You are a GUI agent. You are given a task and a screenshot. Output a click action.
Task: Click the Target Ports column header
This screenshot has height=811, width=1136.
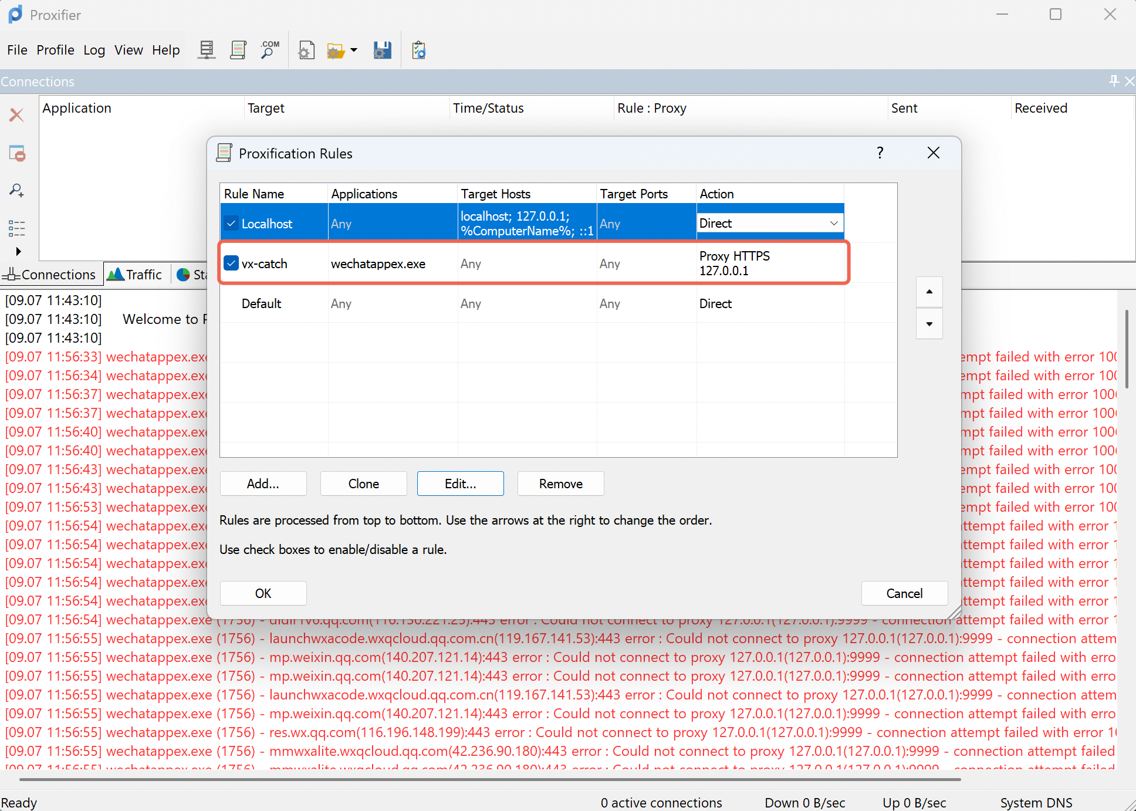click(x=647, y=194)
